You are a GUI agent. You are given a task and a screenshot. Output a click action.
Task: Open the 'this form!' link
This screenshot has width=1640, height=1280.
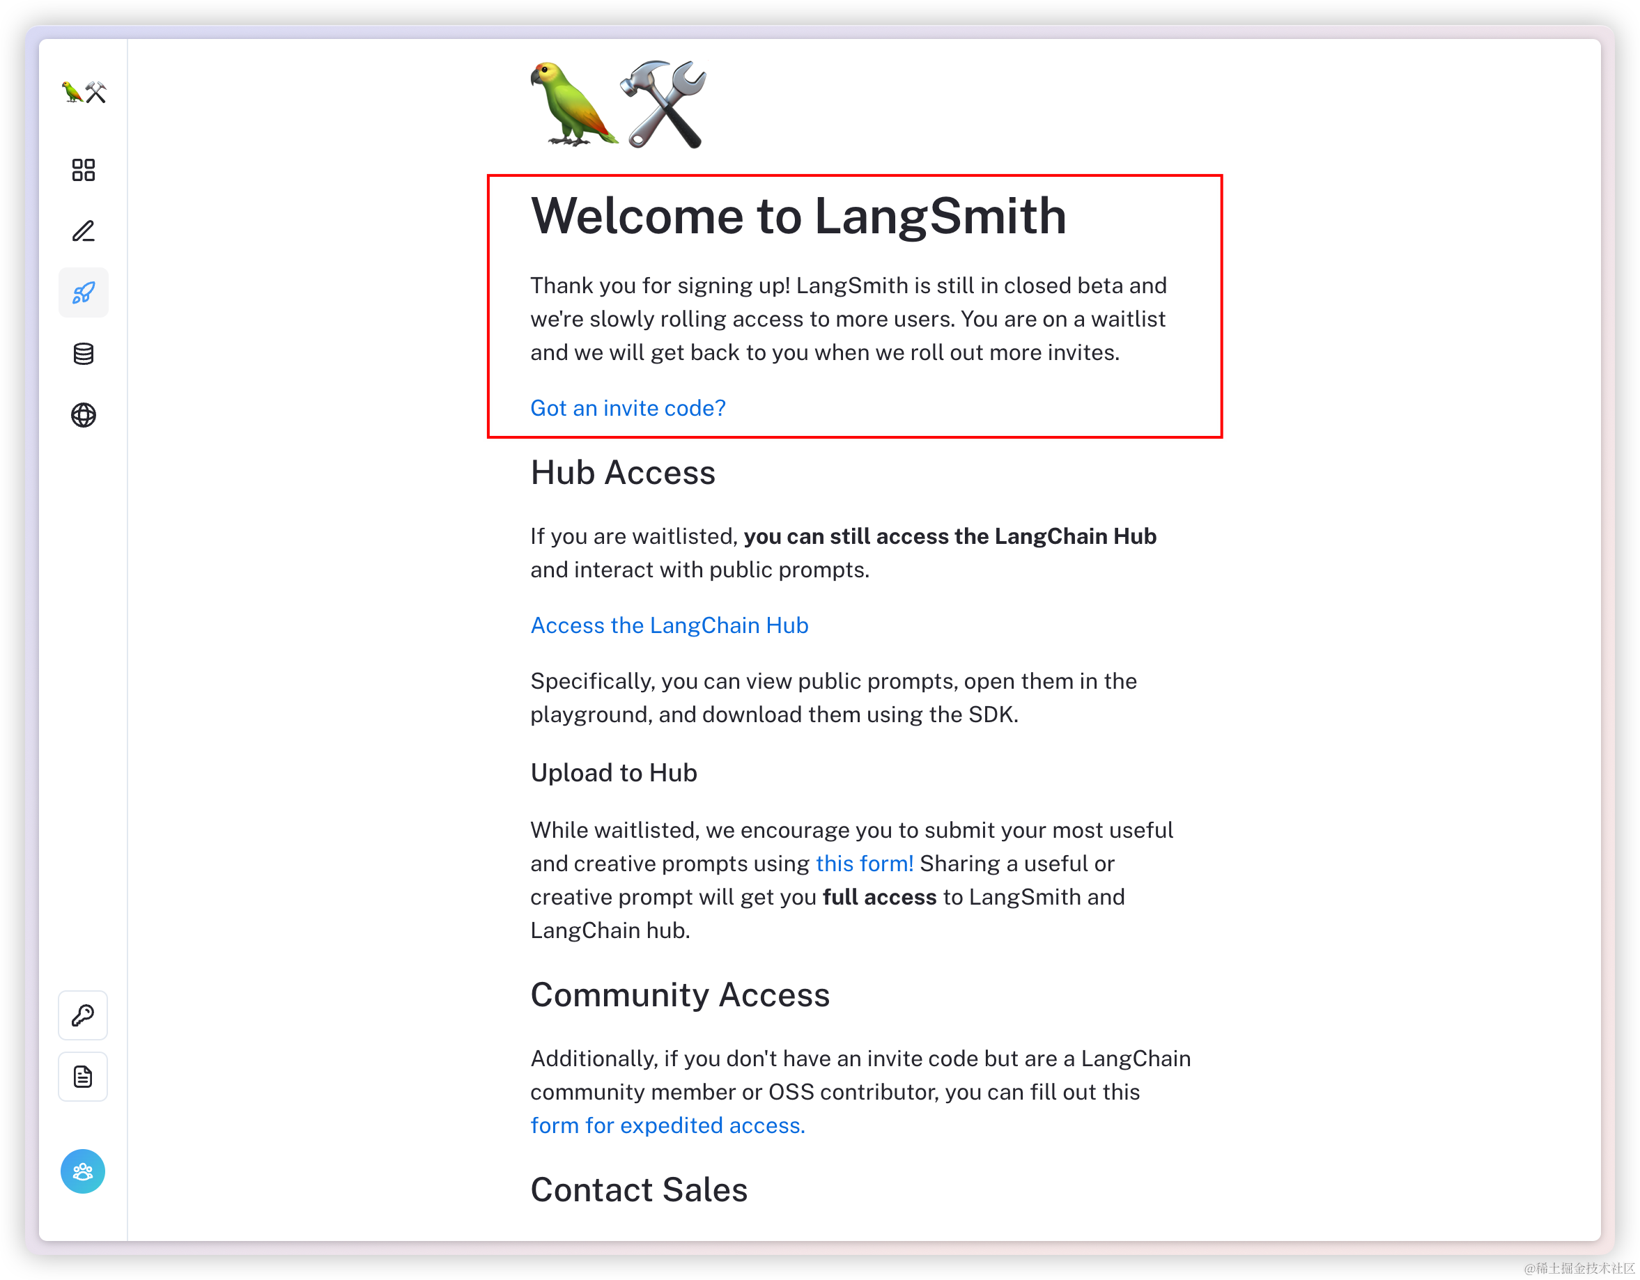(x=865, y=864)
